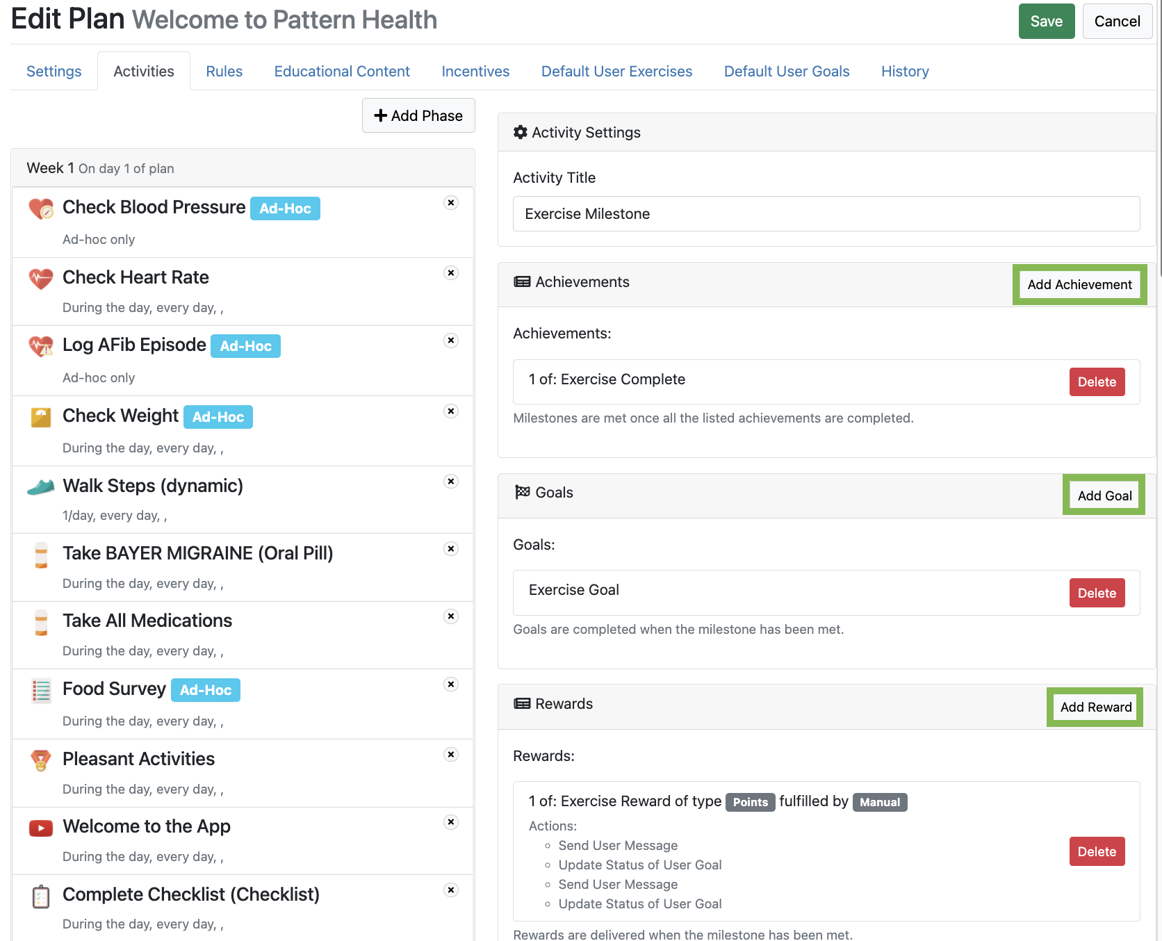Screen dimensions: 1162x941
Task: Switch to the Rules tab
Action: 224,72
